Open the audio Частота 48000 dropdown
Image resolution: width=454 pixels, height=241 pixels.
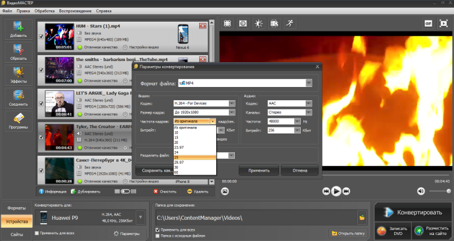297,121
